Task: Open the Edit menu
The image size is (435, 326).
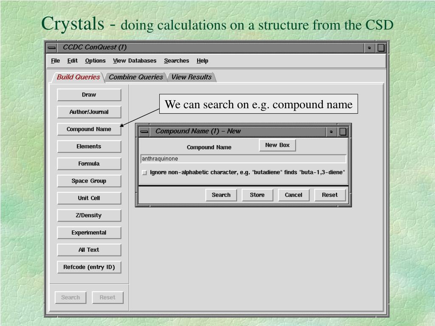Action: [72, 61]
